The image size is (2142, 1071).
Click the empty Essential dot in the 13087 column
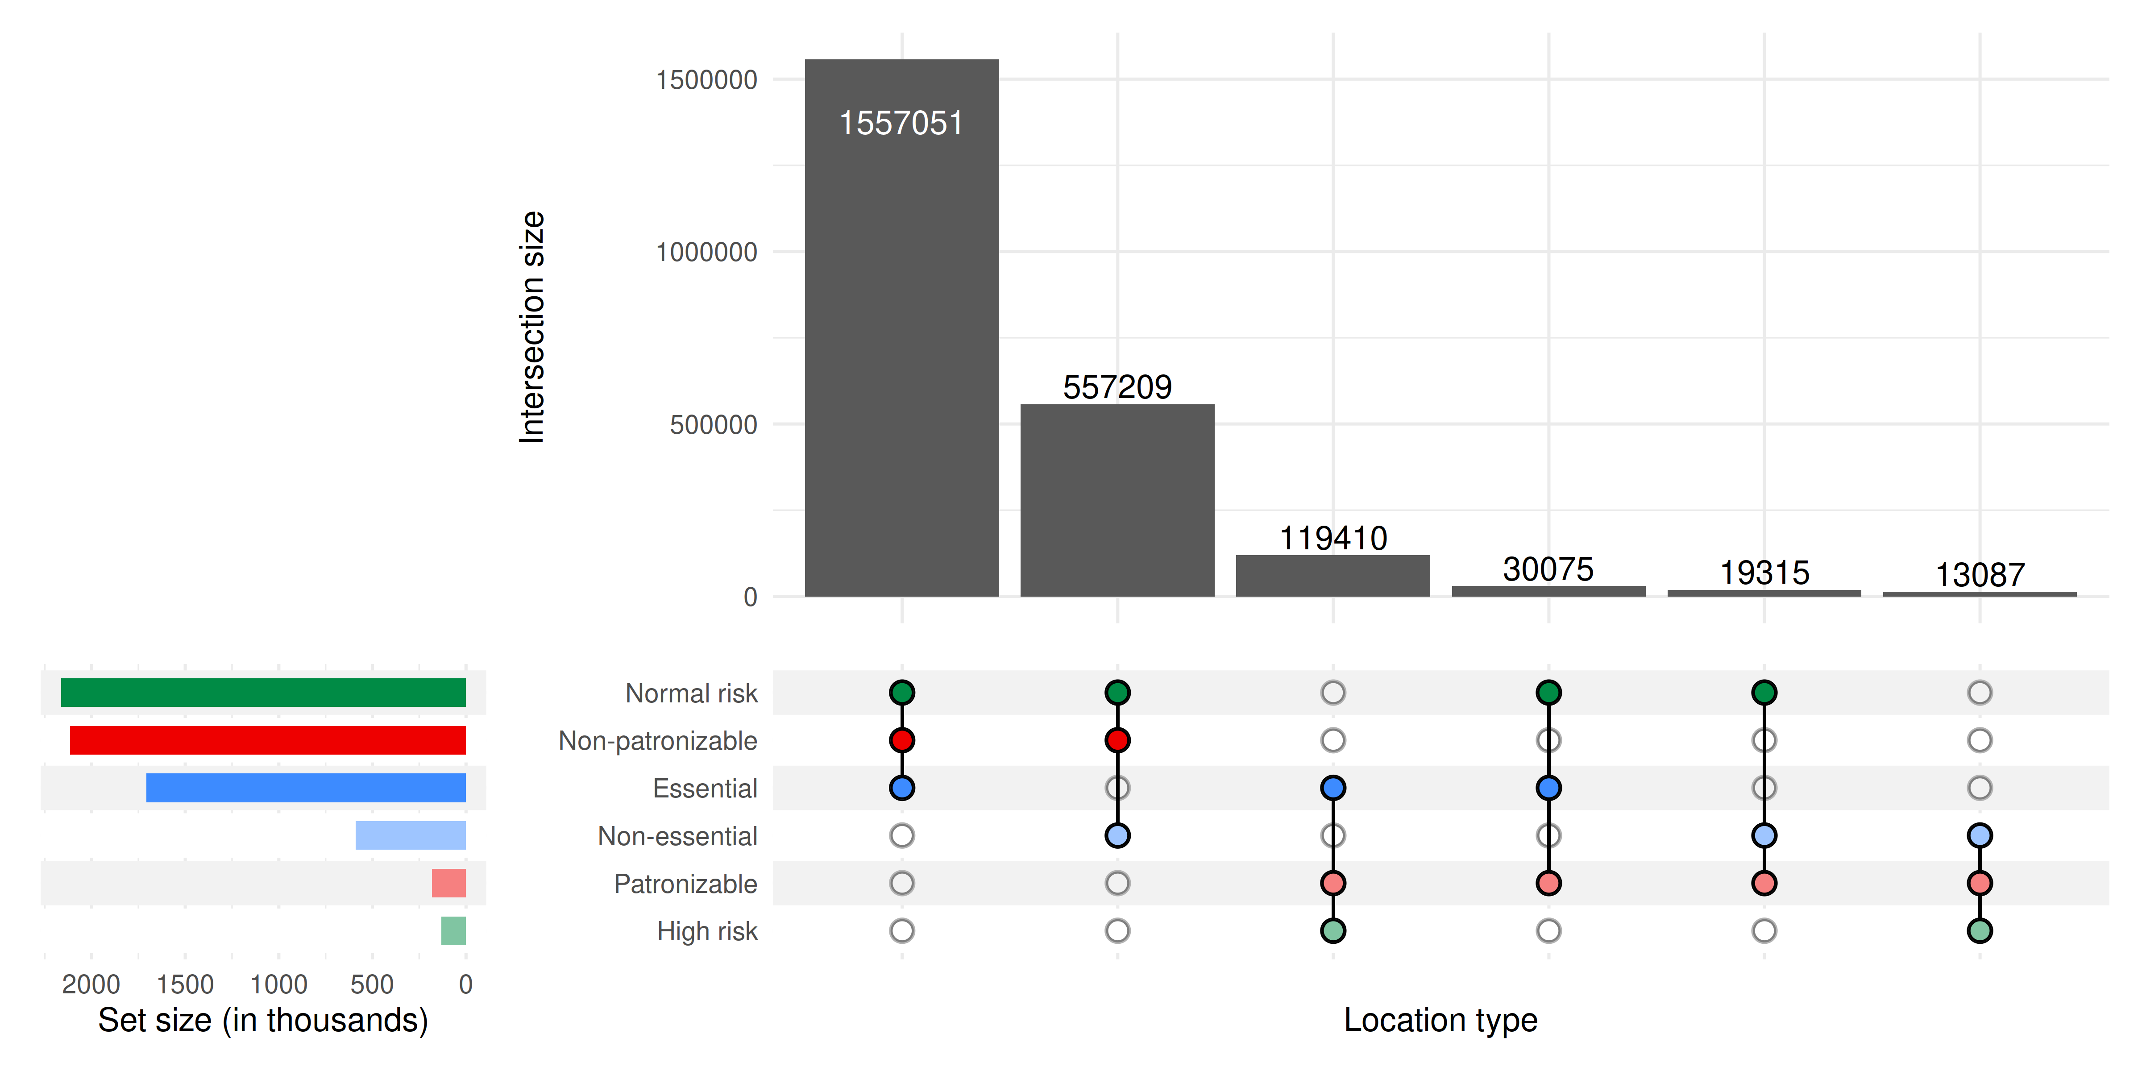1979,788
